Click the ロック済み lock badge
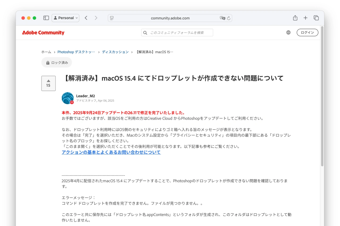The width and height of the screenshot is (340, 226). (56, 62)
